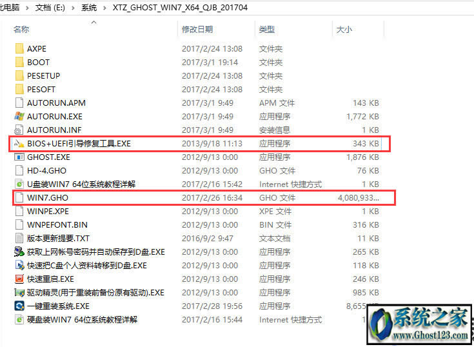Click the AUTORUN.EXE Windows flag icon
The image size is (474, 347).
tap(19, 117)
